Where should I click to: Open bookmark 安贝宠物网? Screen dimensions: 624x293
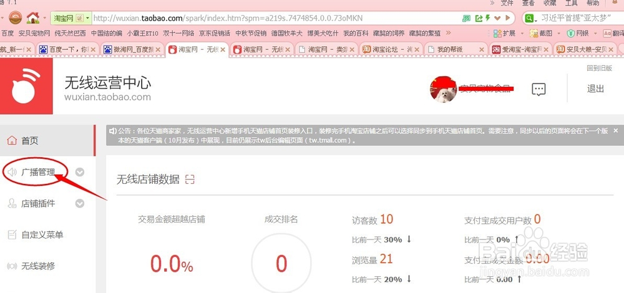34,34
